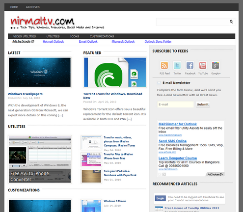The image size is (243, 212).
Task: Click 'Posted On: July 14, 2010' text
Action: pyautogui.click(x=24, y=98)
